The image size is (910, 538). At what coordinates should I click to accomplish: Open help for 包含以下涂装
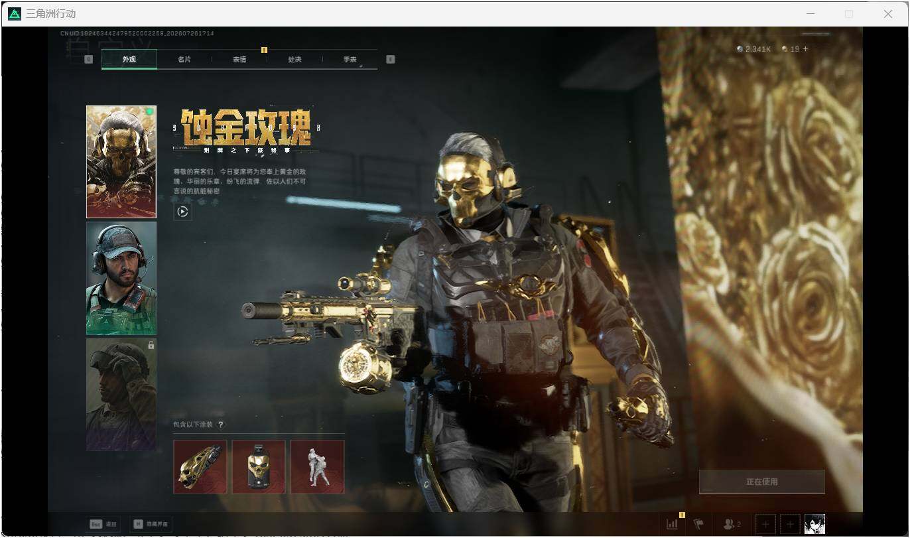pos(221,425)
